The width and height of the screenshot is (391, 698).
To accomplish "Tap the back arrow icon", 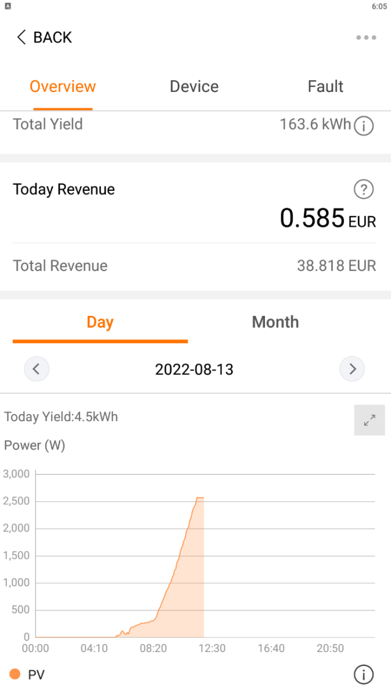I will pyautogui.click(x=21, y=37).
